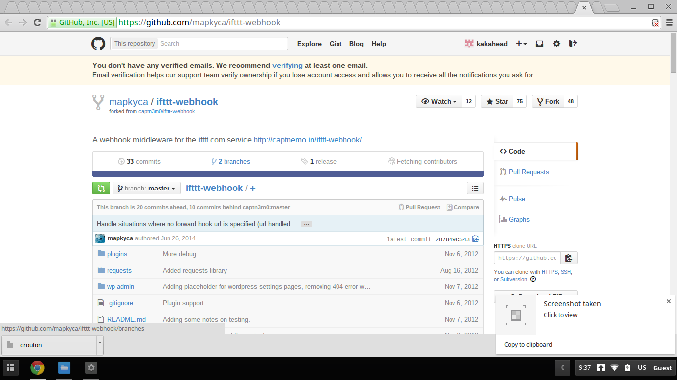Image resolution: width=677 pixels, height=380 pixels.
Task: Open Files app from shelf
Action: pos(64,368)
